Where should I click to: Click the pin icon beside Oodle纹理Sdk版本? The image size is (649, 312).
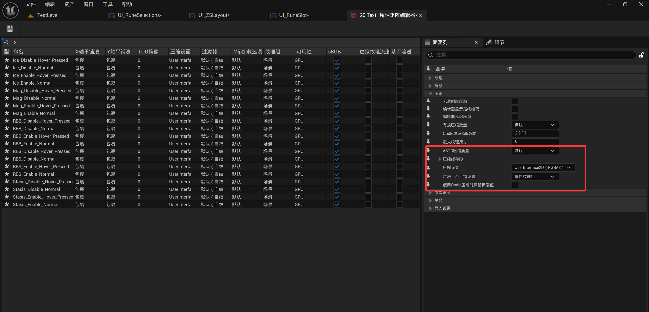[x=428, y=133]
